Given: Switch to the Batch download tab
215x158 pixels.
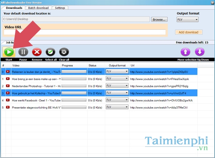Looking at the screenshot, I should 38,8.
